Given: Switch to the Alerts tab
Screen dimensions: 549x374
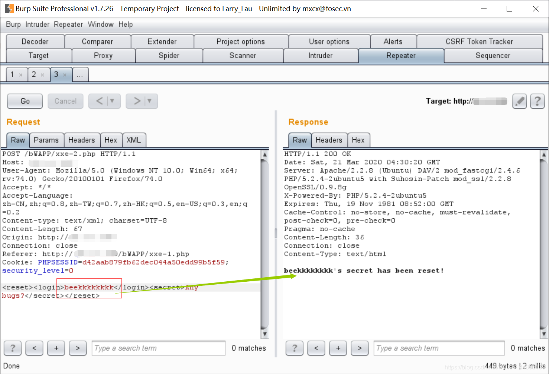Looking at the screenshot, I should point(393,42).
